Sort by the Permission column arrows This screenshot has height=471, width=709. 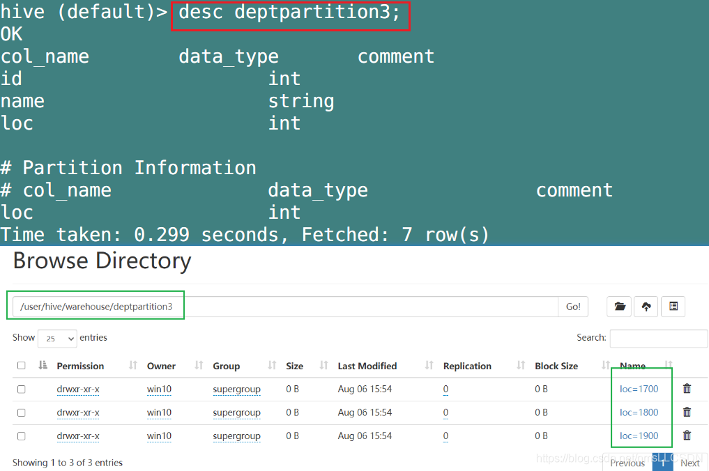coord(133,365)
